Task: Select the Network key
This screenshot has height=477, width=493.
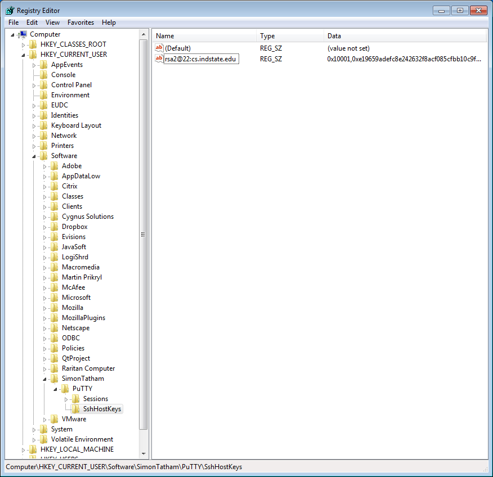Action: pyautogui.click(x=64, y=136)
